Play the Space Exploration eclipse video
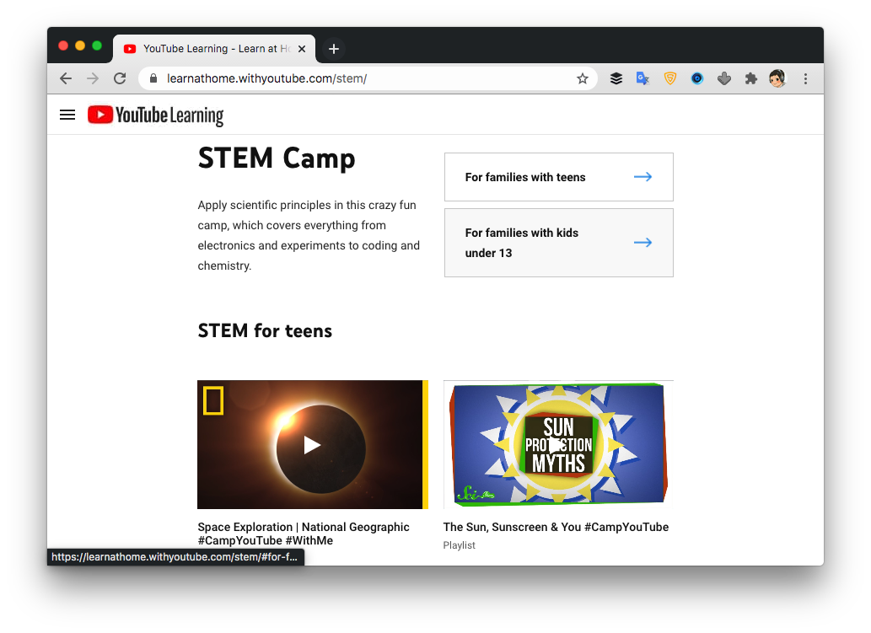This screenshot has width=871, height=633. point(312,445)
